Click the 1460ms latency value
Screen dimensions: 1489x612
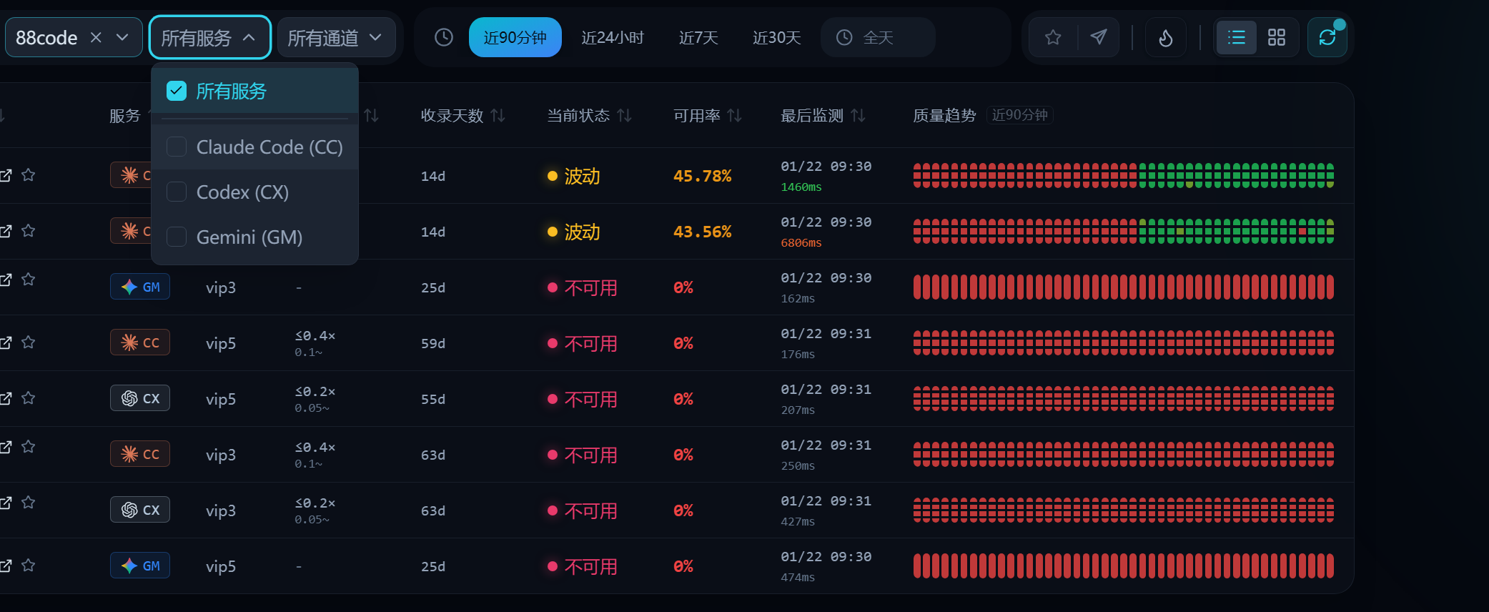point(801,187)
